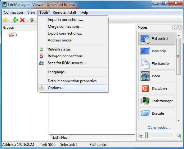Screen dimensions: 184x149
Task: Click the zoom out magnifier icon
Action: [x=140, y=136]
